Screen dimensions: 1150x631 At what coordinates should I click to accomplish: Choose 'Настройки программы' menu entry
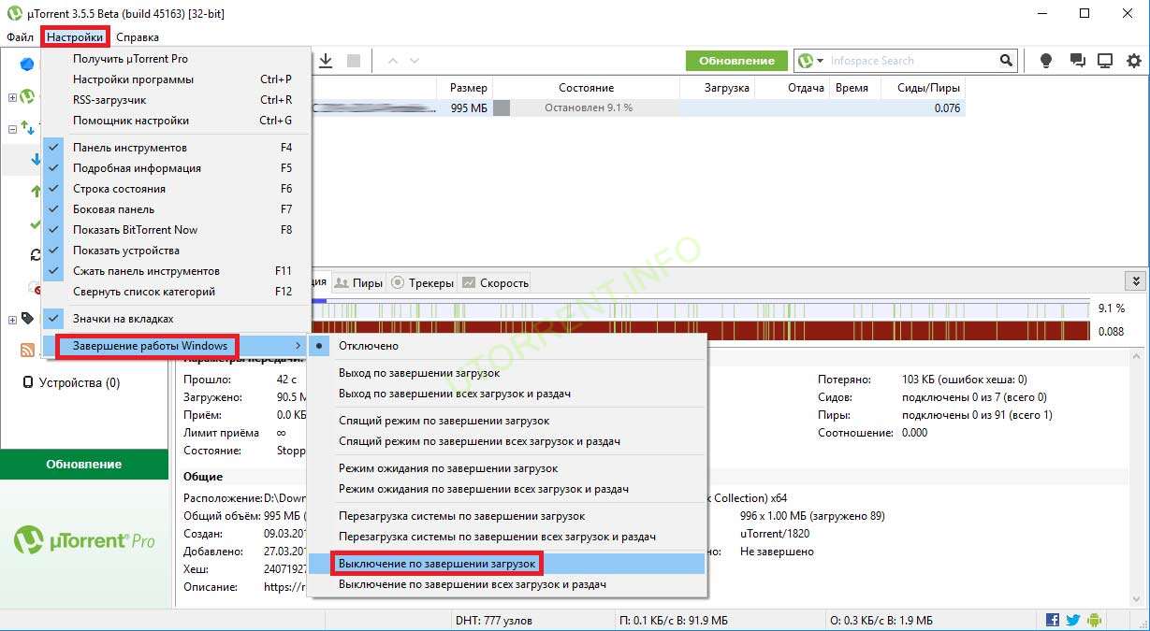176,79
